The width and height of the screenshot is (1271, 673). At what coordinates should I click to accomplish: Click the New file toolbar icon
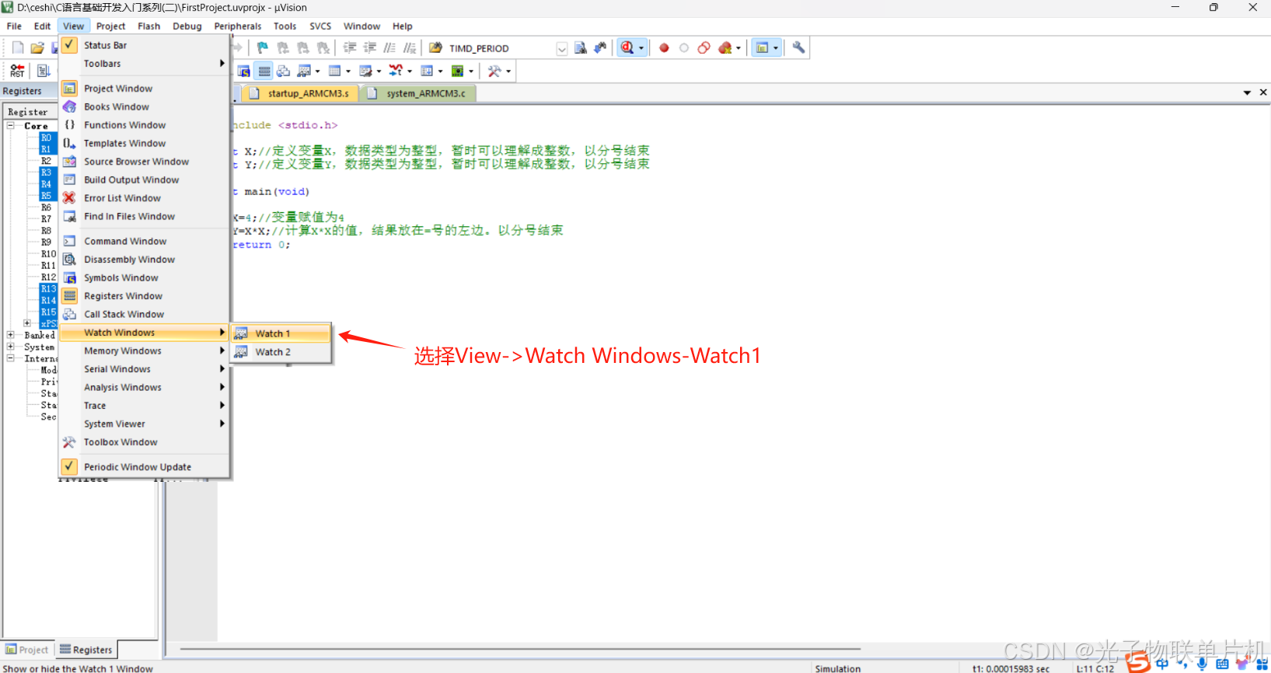coord(18,48)
